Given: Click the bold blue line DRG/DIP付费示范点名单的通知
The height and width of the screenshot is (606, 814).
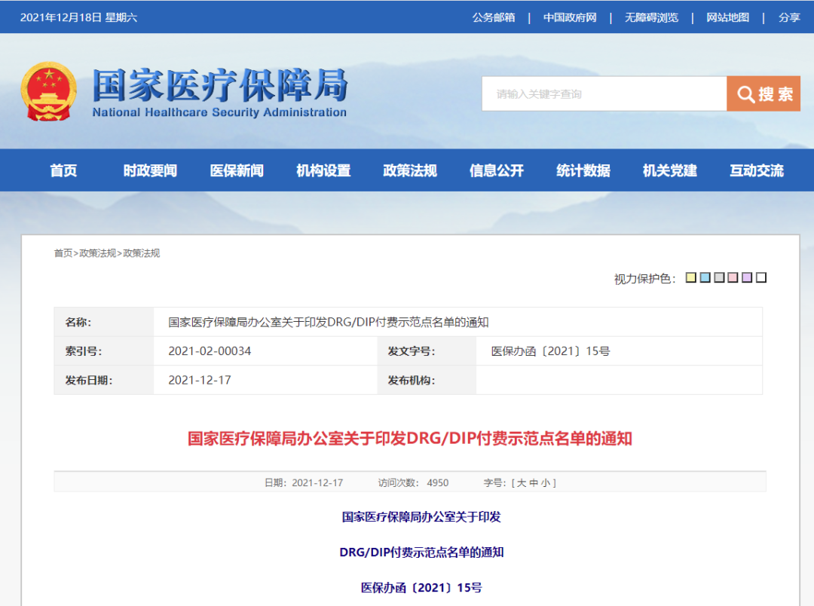Looking at the screenshot, I should tap(421, 552).
